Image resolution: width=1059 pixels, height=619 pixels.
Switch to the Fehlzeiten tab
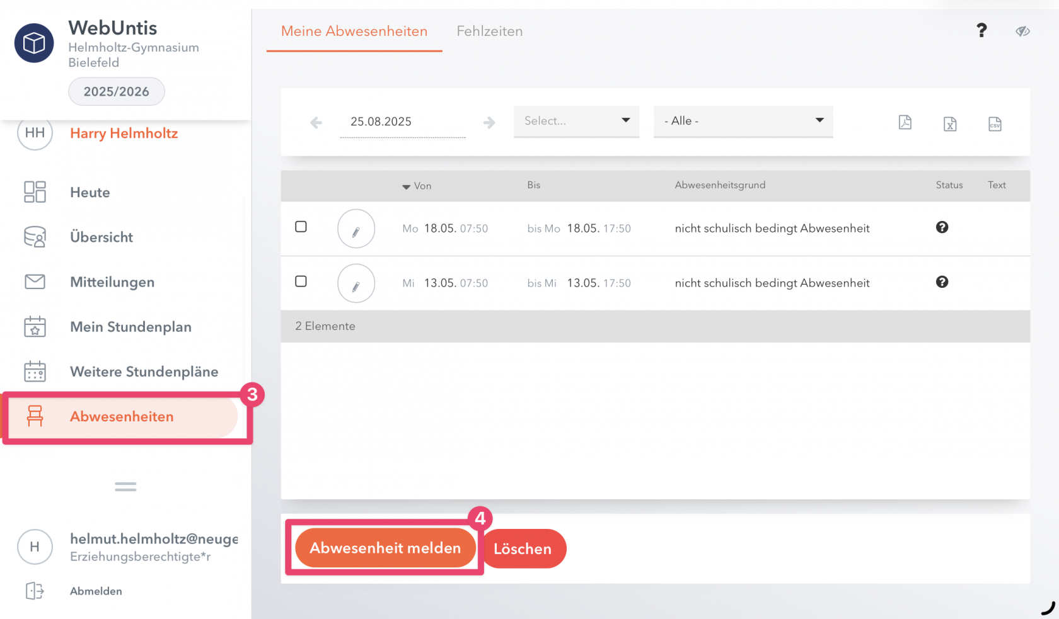pos(490,31)
